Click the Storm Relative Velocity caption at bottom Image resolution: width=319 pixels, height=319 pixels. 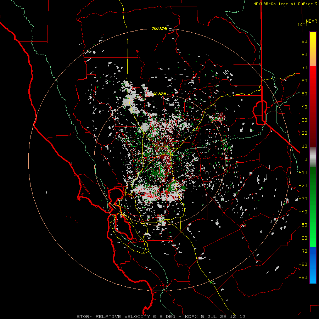coord(161,317)
